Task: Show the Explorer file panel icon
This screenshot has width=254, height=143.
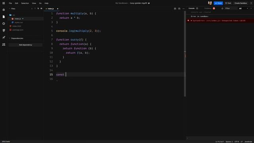Action: tap(4, 17)
